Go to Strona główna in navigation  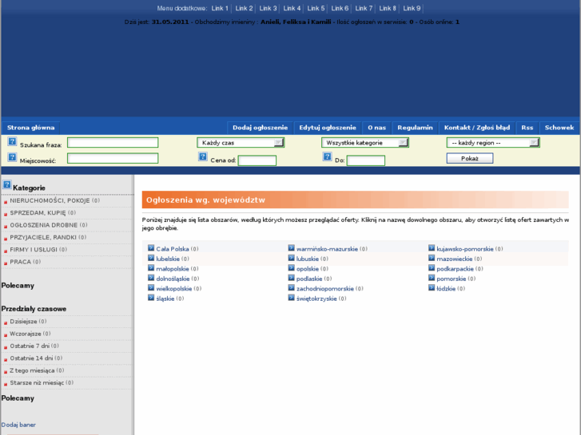coord(31,128)
